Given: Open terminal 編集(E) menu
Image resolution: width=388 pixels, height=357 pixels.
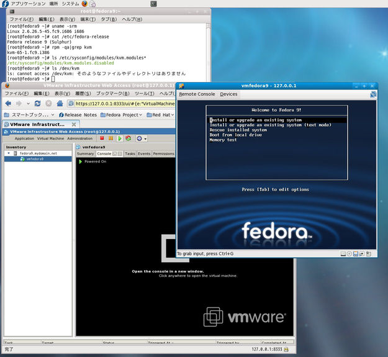Looking at the screenshot, I should point(47,19).
